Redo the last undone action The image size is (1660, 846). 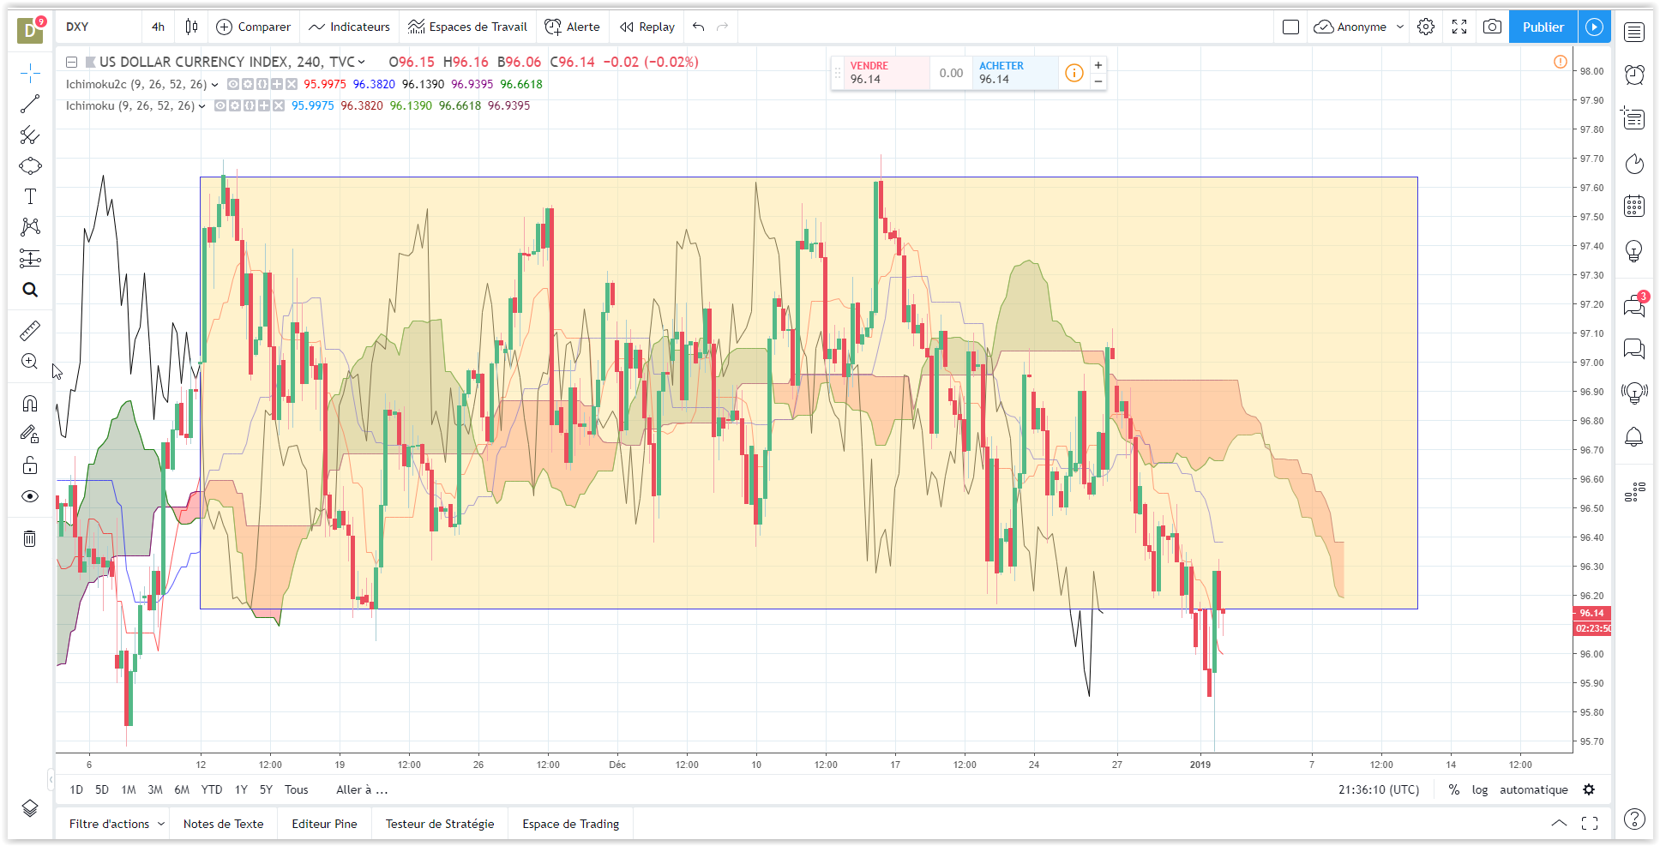[x=723, y=27]
